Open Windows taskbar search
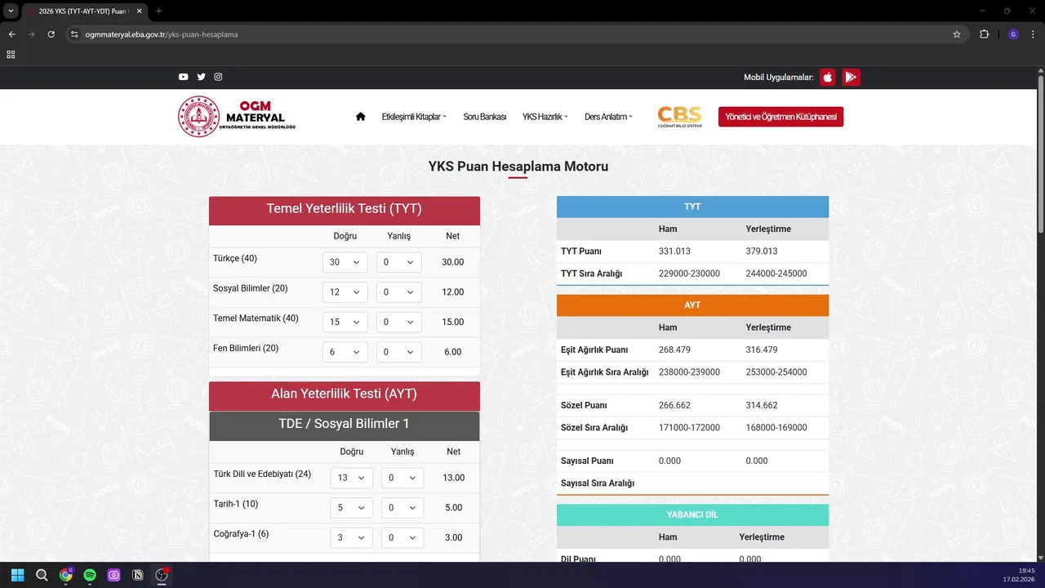 point(42,575)
